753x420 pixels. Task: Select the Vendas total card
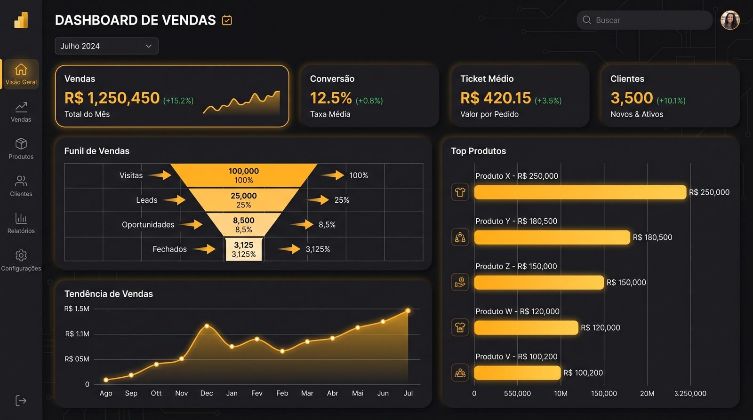[172, 96]
